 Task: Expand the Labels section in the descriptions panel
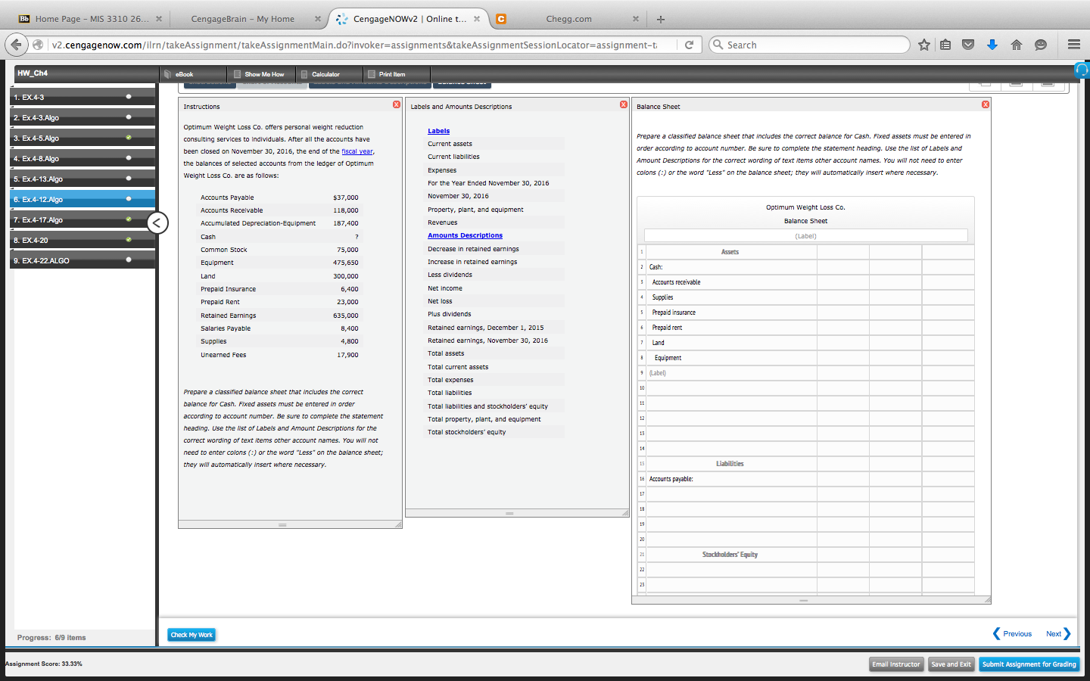click(438, 130)
